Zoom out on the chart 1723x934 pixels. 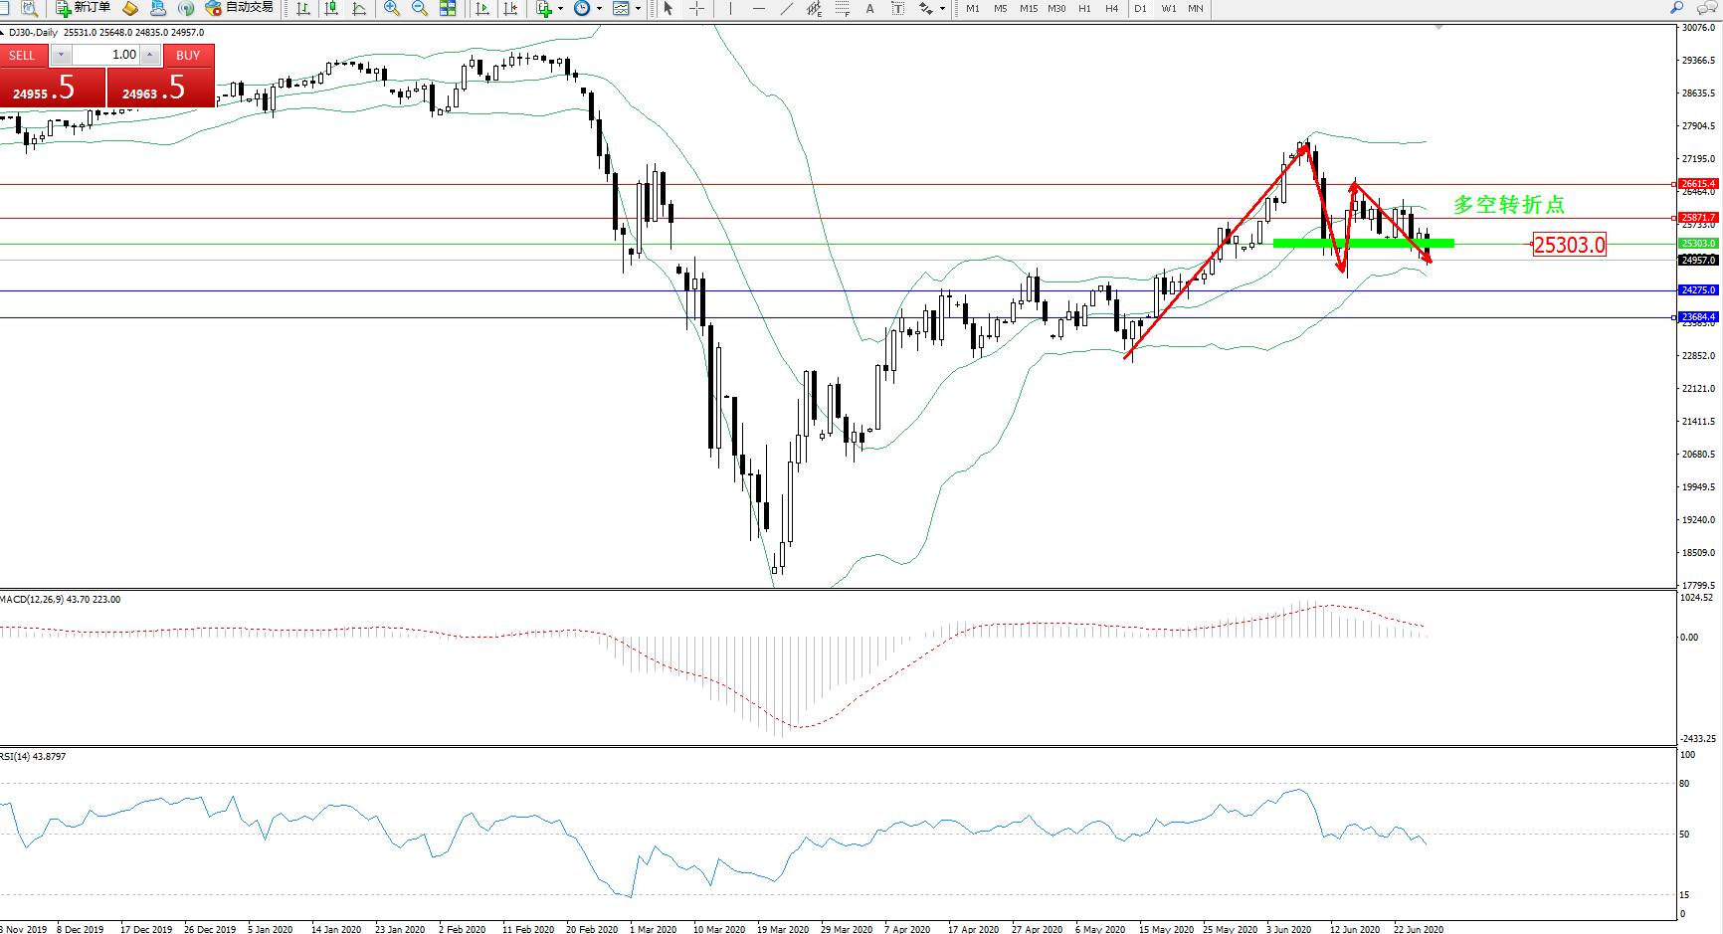[420, 8]
